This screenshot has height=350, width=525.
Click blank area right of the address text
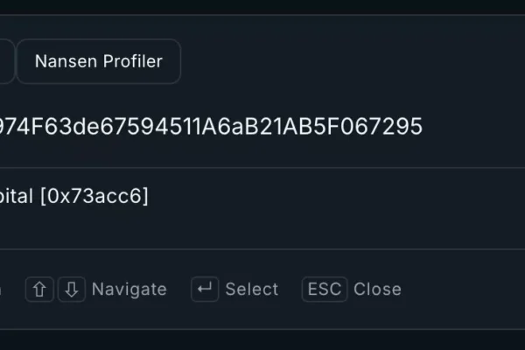click(472, 128)
